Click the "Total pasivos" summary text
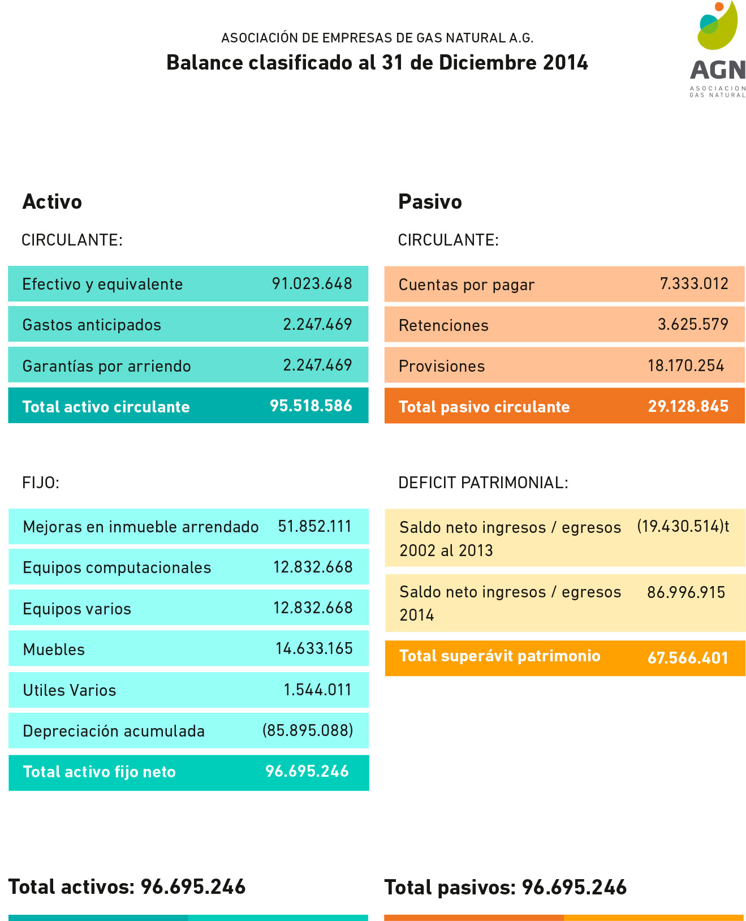The image size is (746, 921). (506, 888)
